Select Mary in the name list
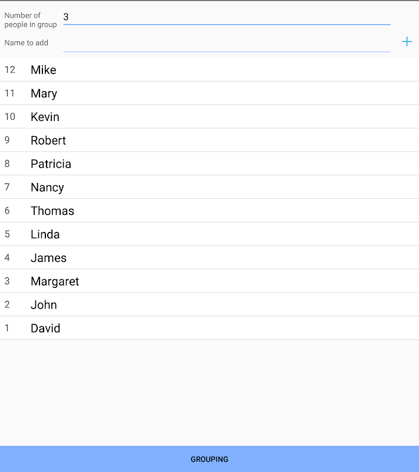Screen dimensions: 419x472 (x=44, y=93)
